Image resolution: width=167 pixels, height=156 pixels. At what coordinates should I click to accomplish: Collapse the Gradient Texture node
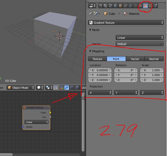[x=24, y=107]
